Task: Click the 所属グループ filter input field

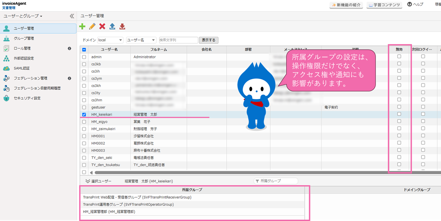Action: pyautogui.click(x=278, y=181)
